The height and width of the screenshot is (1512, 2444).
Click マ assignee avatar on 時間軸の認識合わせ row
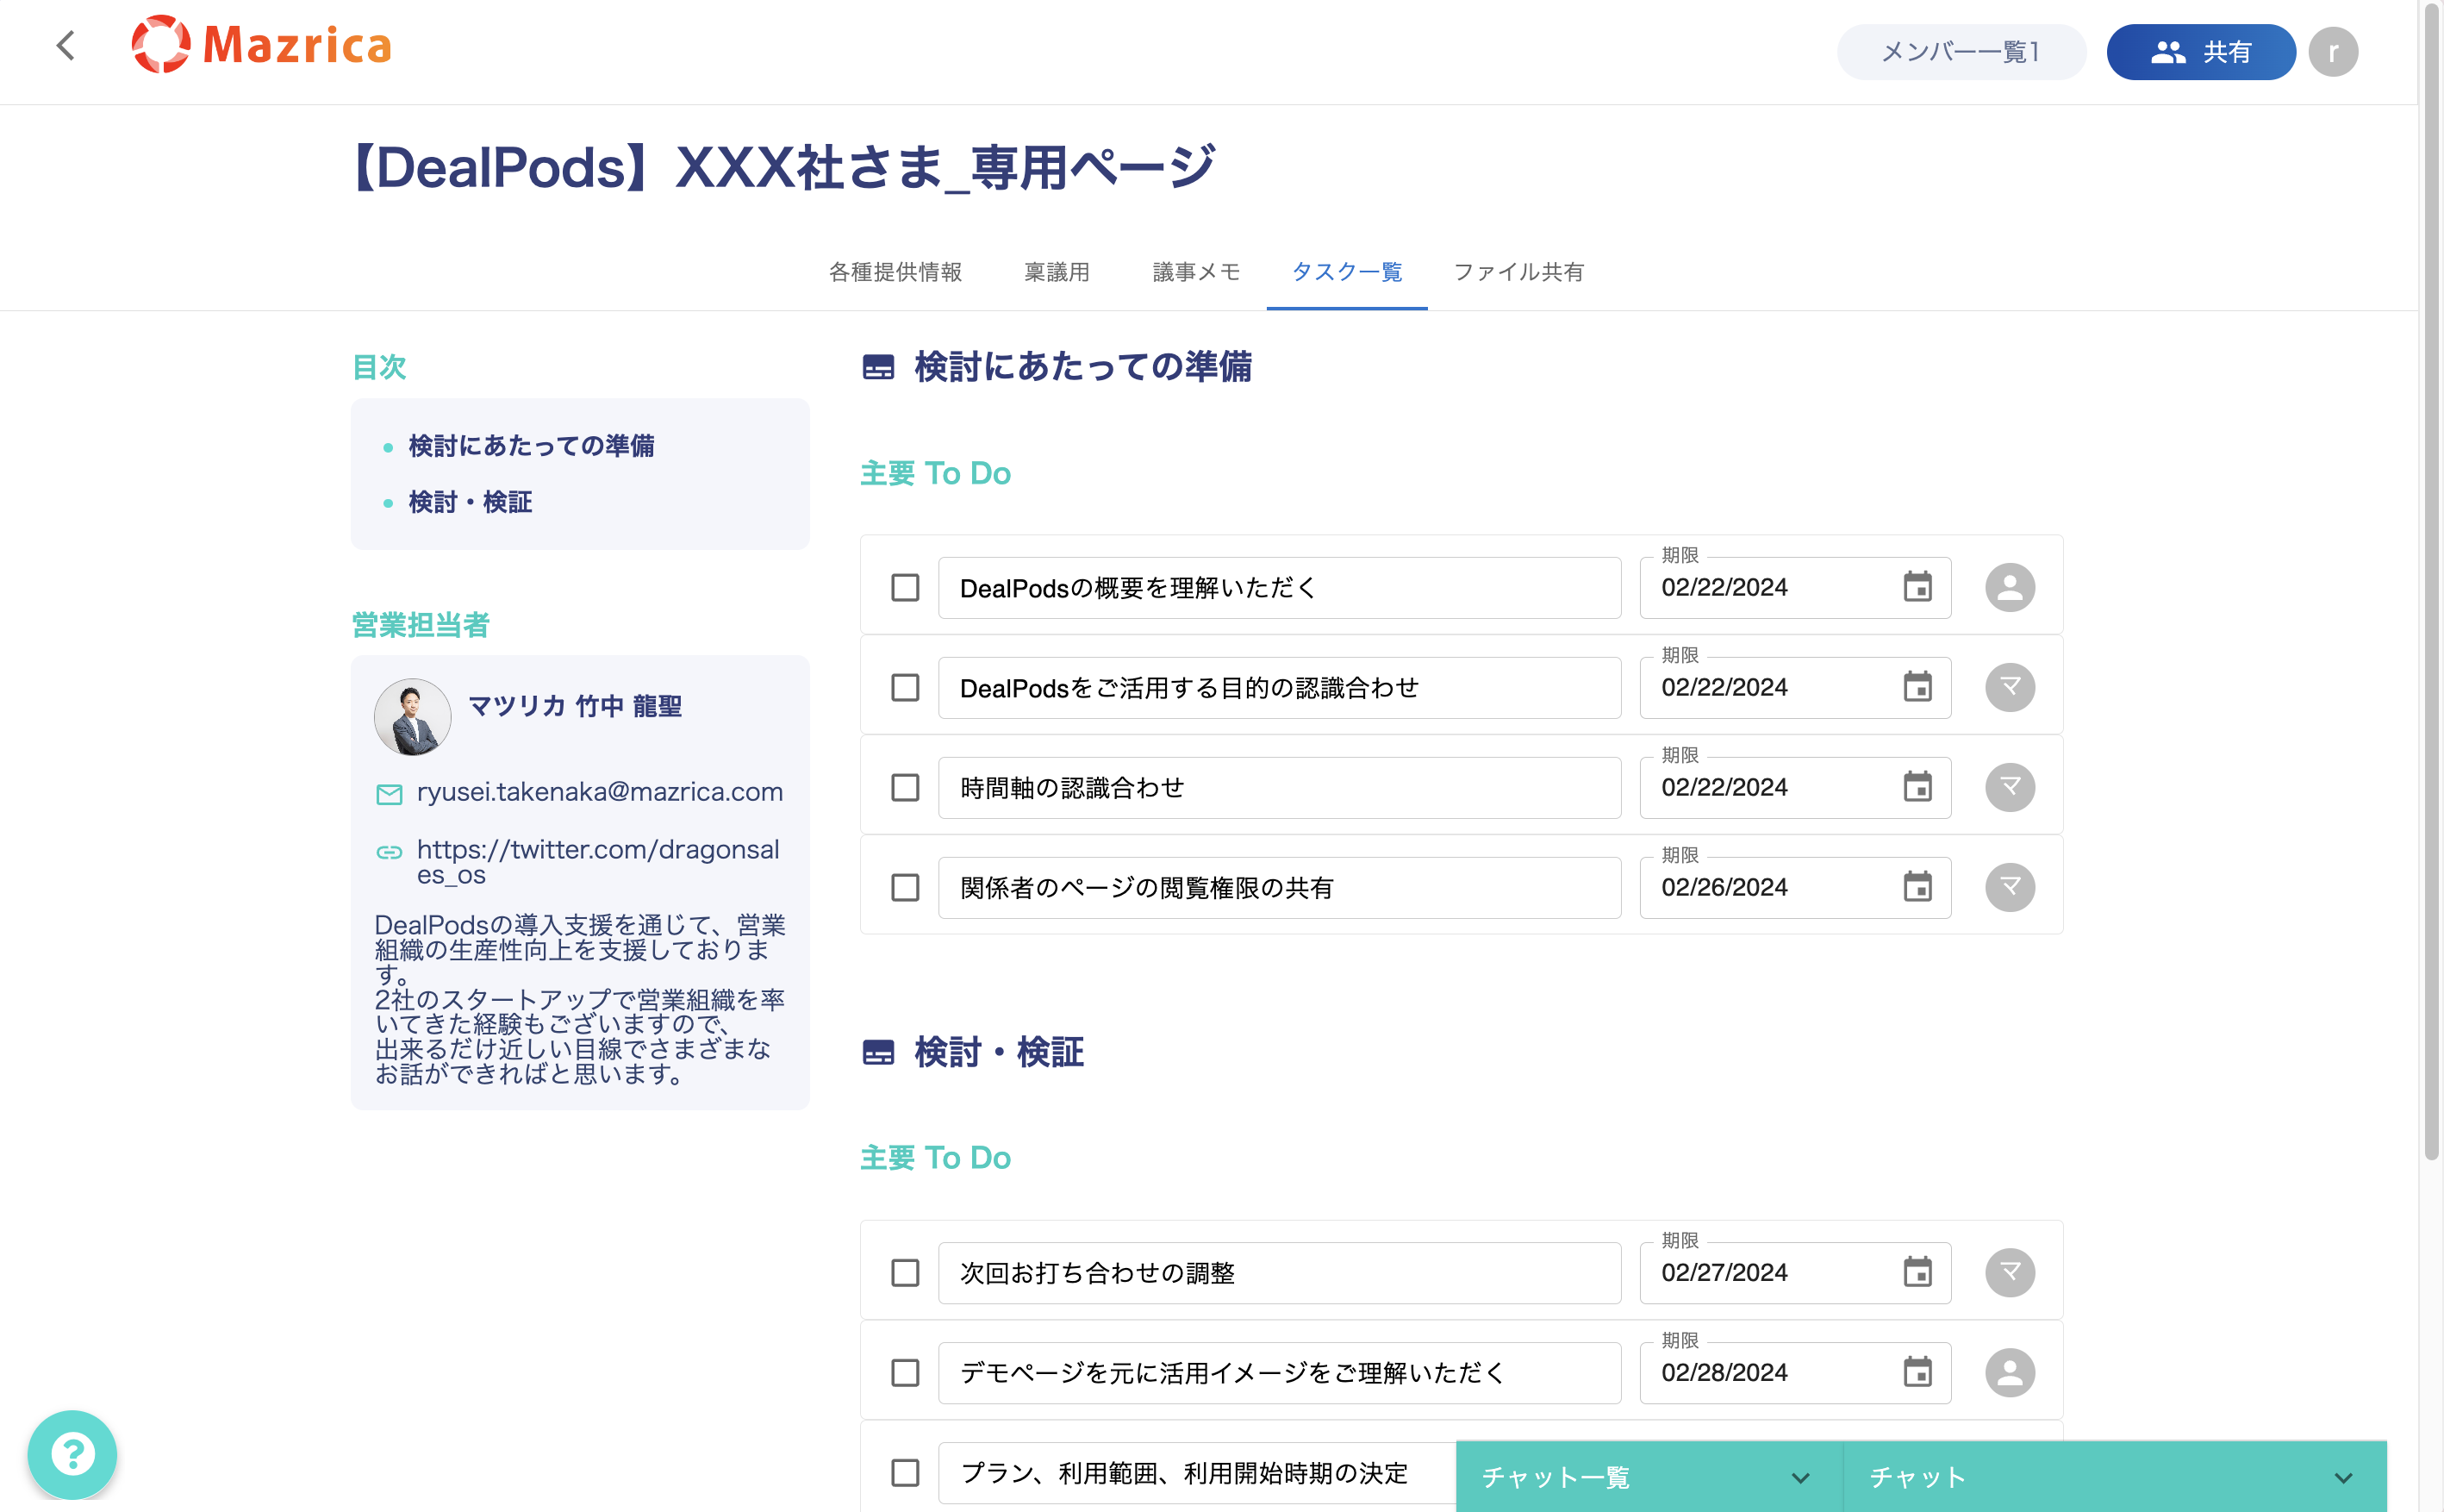(x=2011, y=787)
